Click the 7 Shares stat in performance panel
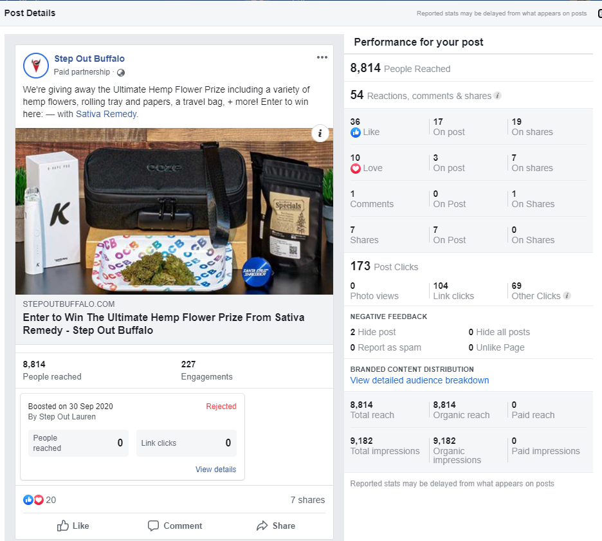This screenshot has height=541, width=602. 364,235
